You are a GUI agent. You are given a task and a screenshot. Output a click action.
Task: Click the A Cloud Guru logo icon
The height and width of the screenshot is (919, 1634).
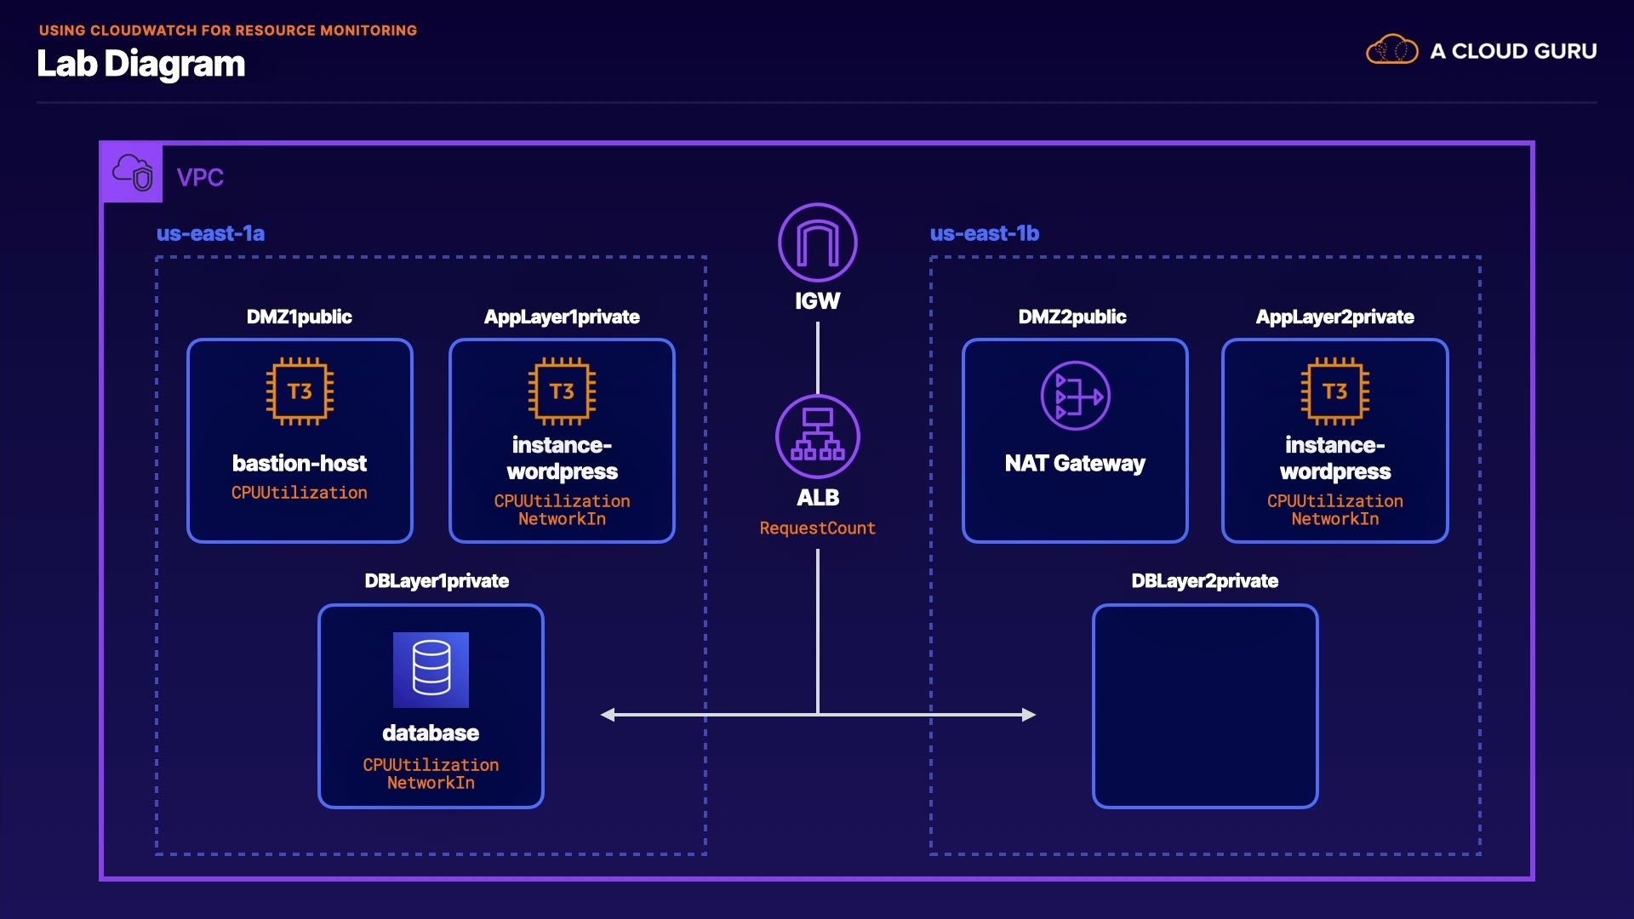click(x=1391, y=50)
